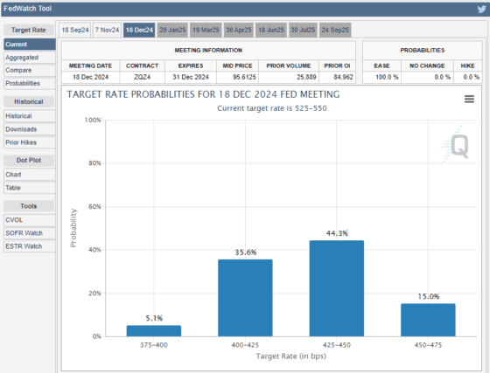Click the MID PRICE column header
Viewport: 490px width, 373px height.
237,66
